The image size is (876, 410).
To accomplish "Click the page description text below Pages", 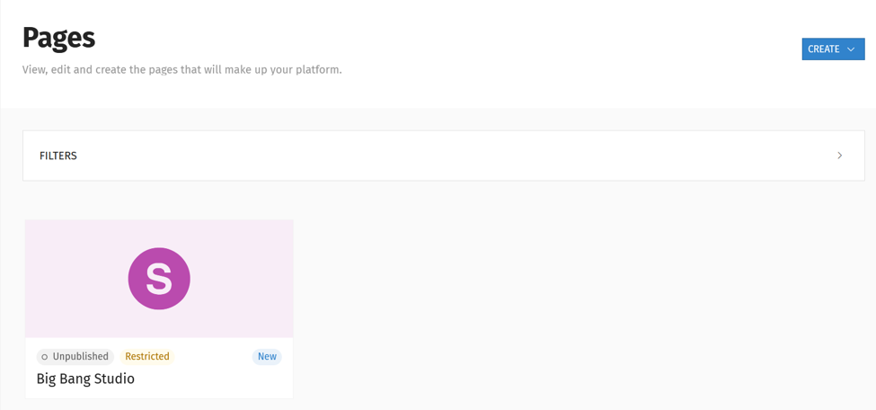I will 181,71.
